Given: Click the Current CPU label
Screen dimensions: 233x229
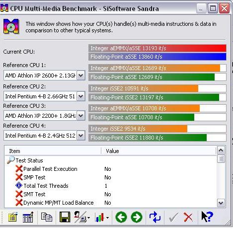Looking at the screenshot, I should pos(19,52).
